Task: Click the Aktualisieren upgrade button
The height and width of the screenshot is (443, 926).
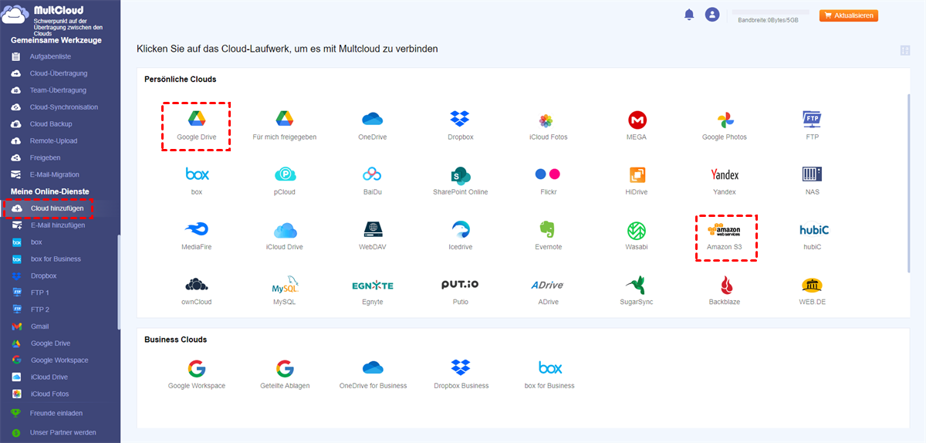Action: click(848, 15)
